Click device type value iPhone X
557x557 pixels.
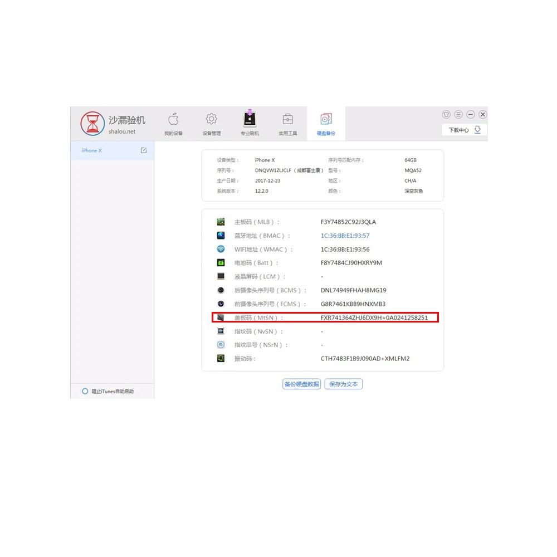pos(265,160)
